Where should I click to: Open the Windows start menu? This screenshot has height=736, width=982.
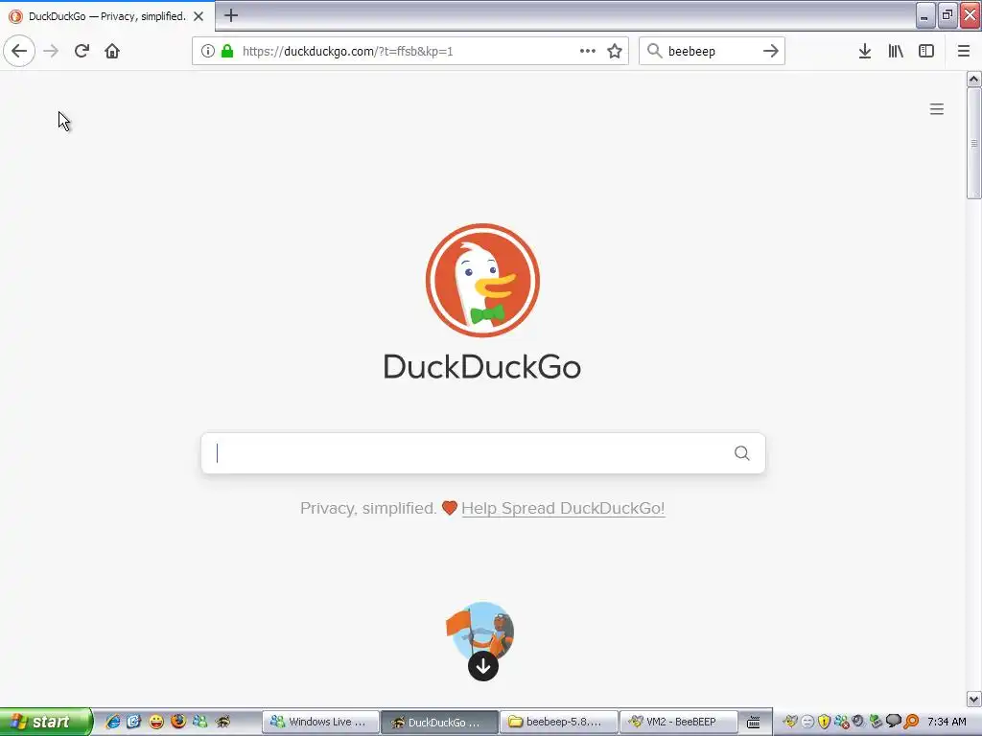point(46,722)
